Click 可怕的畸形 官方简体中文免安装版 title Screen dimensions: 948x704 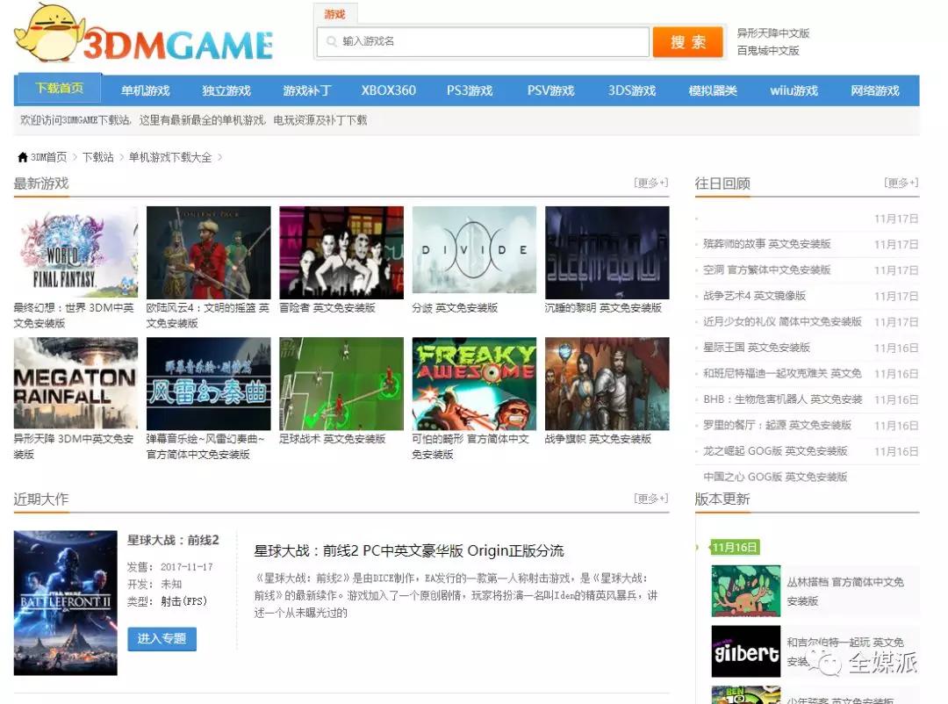pos(470,446)
